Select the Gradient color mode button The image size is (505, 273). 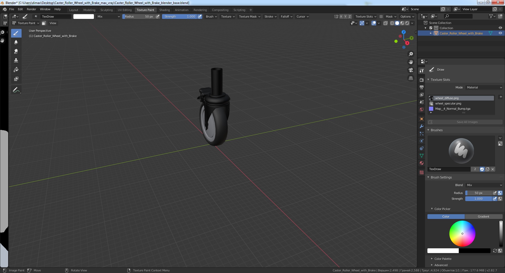point(483,217)
